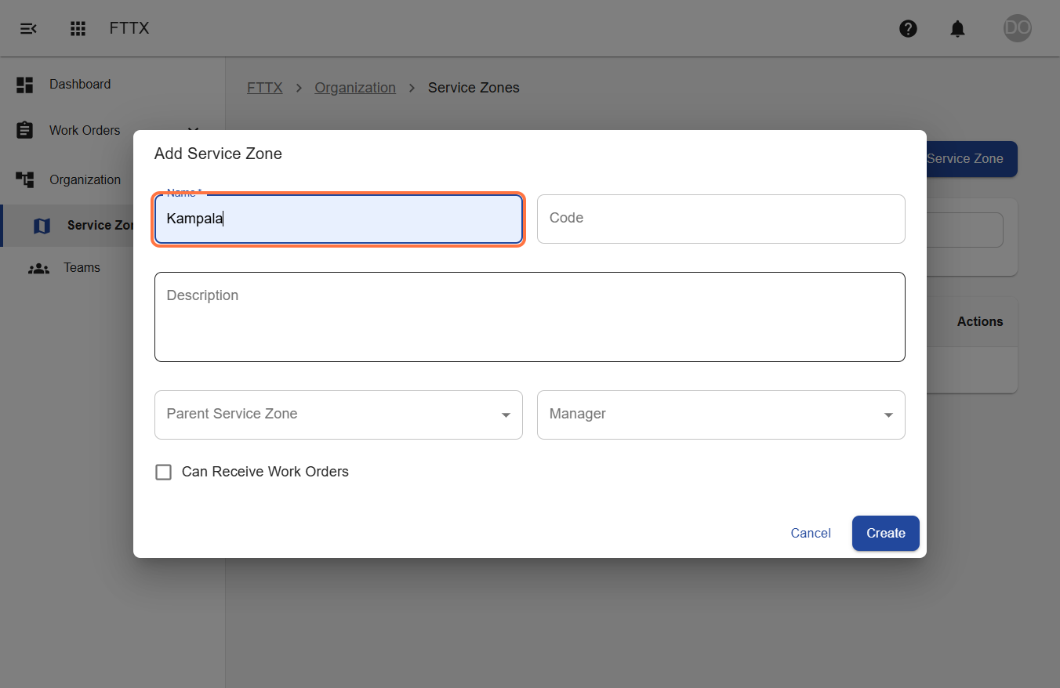Click the Service Zones map icon
1060x688 pixels.
(x=42, y=226)
